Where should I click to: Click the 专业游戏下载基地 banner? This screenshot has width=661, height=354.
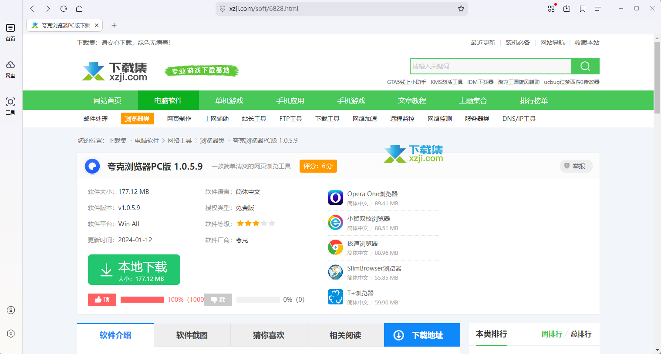[202, 70]
